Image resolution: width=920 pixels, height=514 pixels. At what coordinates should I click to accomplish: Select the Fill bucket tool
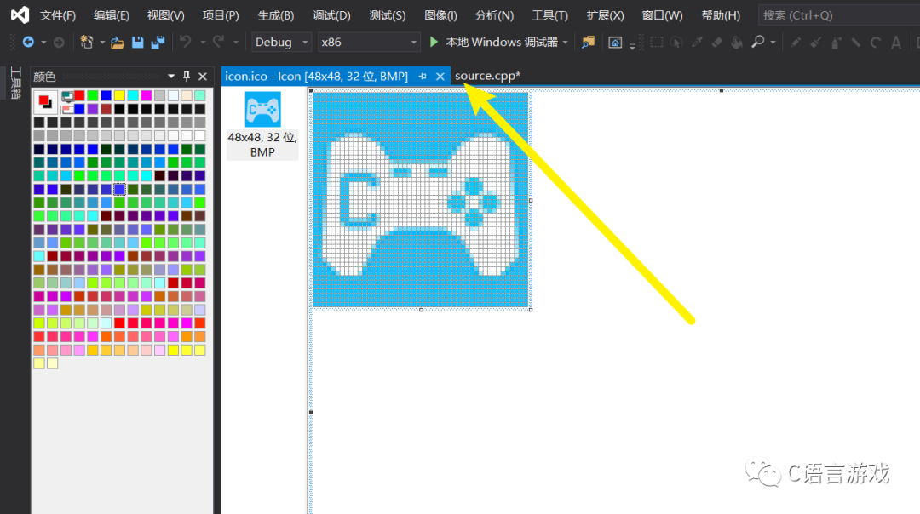coord(737,43)
